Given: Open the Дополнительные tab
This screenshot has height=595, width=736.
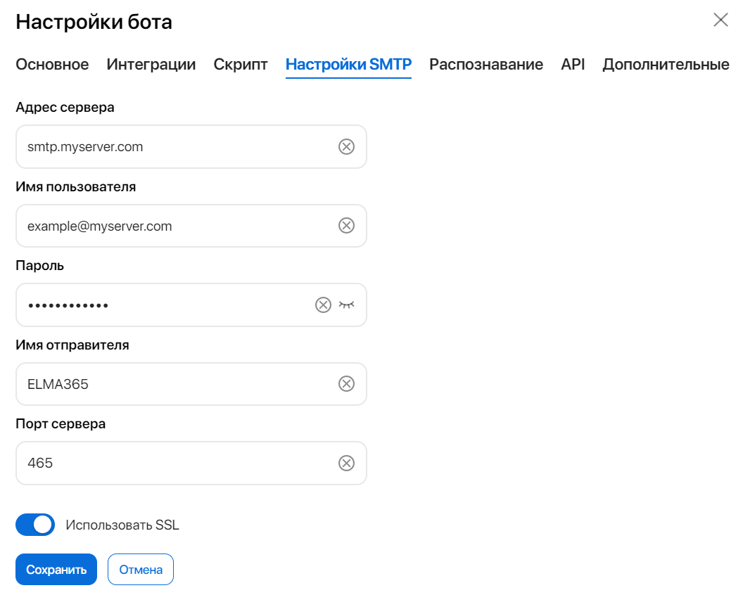Looking at the screenshot, I should point(666,64).
